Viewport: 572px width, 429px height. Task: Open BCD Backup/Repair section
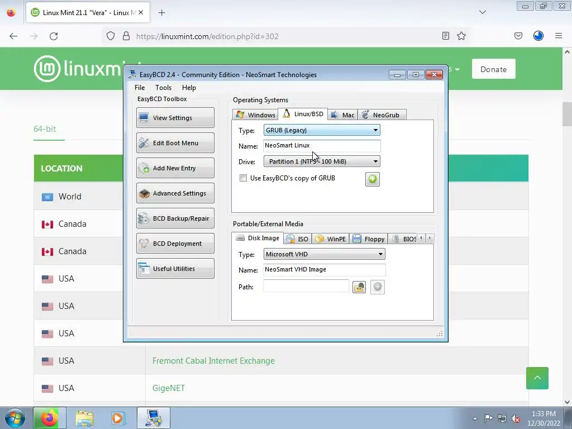pos(175,218)
